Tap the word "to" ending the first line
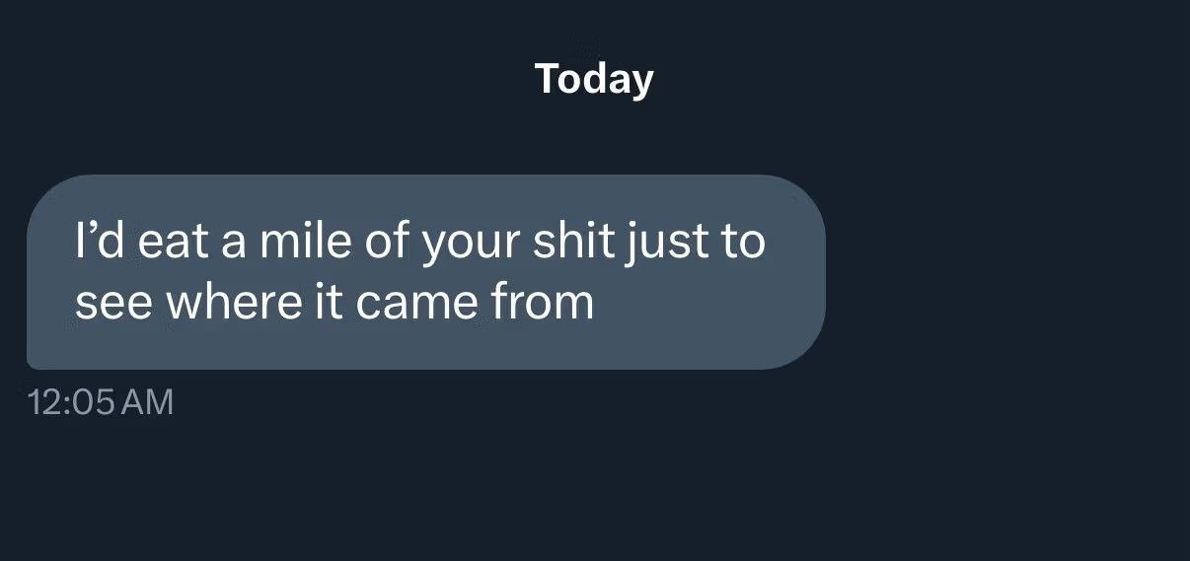This screenshot has width=1190, height=561. (741, 243)
